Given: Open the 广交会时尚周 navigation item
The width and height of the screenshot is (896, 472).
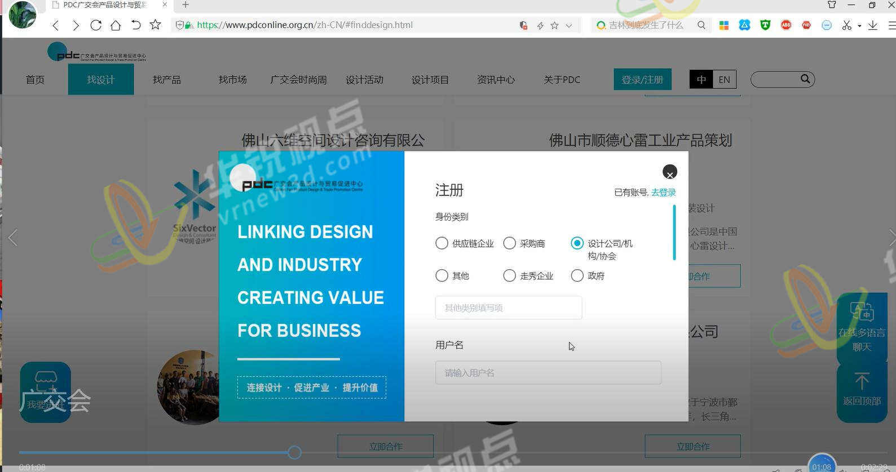Looking at the screenshot, I should click(299, 80).
